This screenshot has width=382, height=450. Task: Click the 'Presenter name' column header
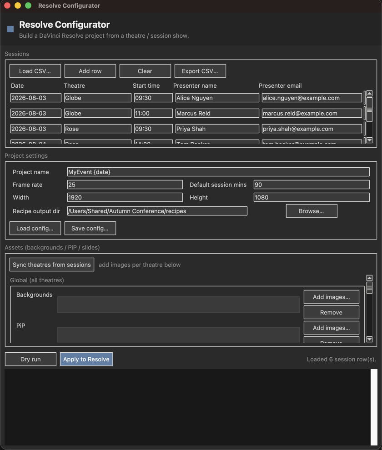coord(195,85)
